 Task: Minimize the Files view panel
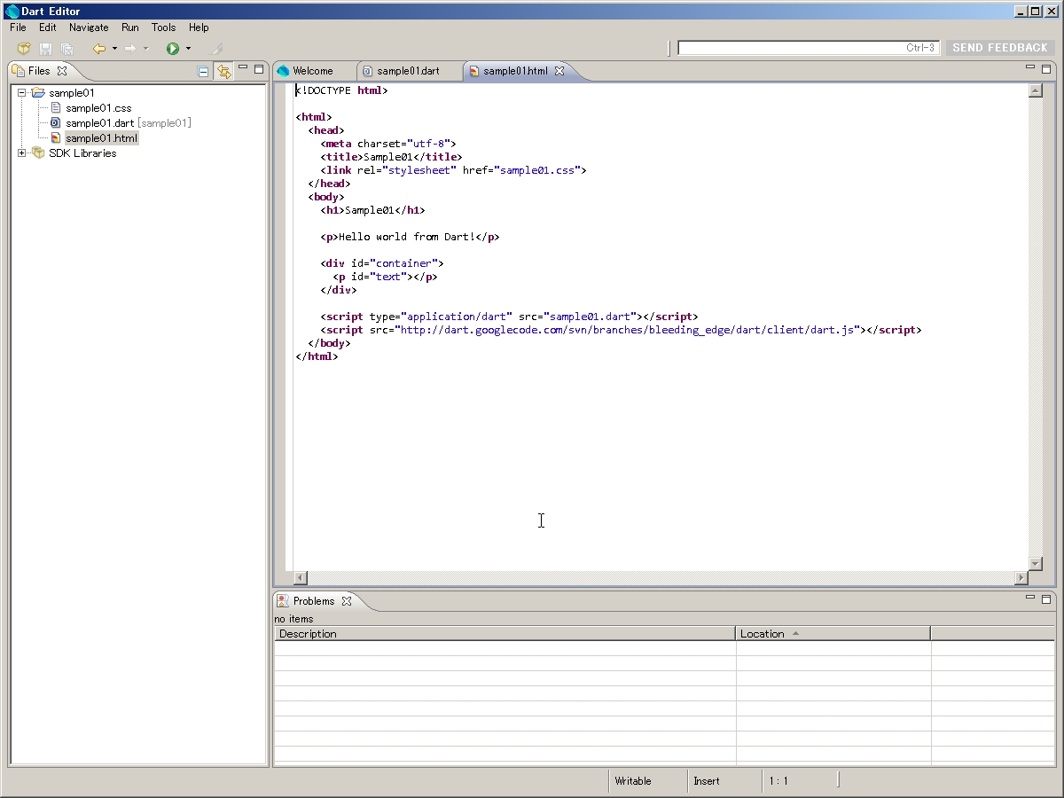coord(243,67)
